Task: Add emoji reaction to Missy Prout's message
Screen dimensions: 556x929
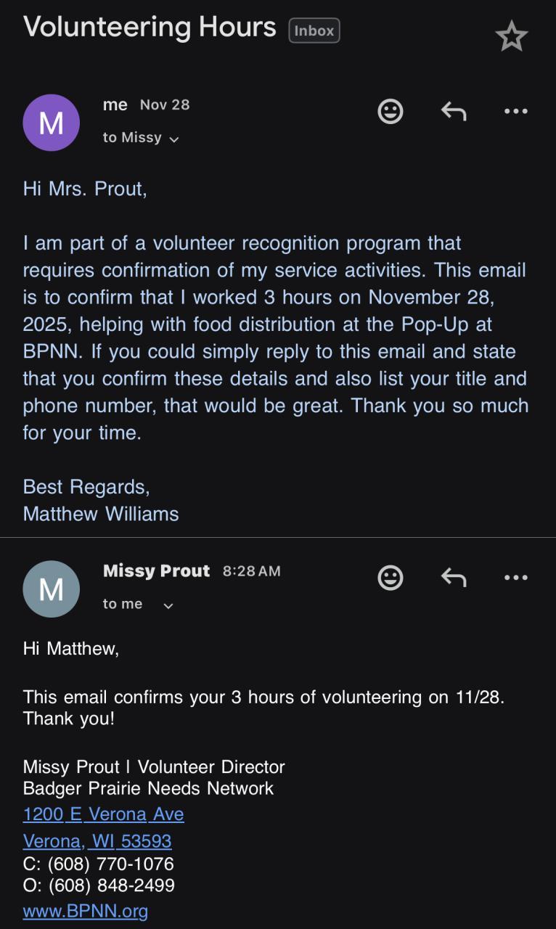Action: pyautogui.click(x=391, y=578)
